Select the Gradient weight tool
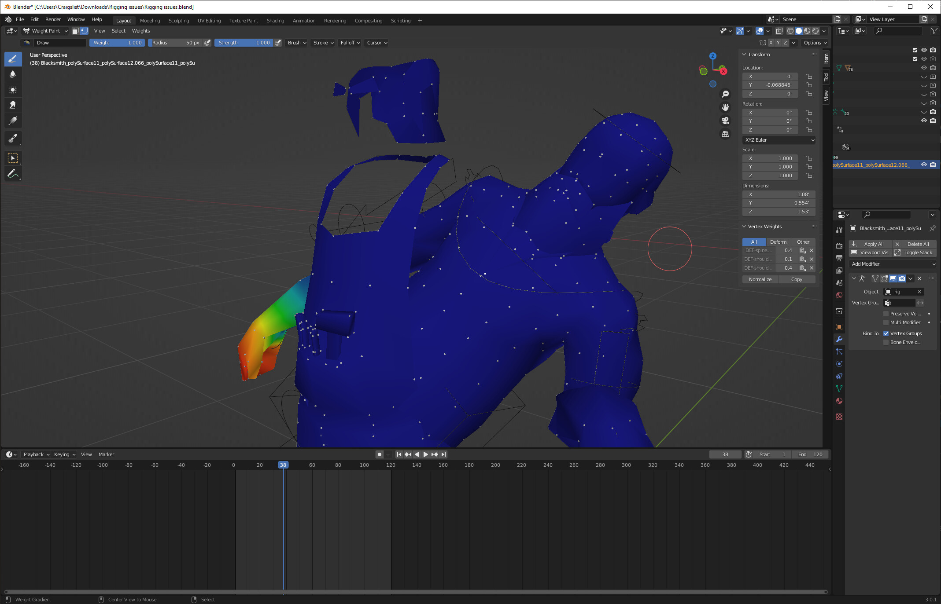Viewport: 941px width, 604px height. [13, 120]
